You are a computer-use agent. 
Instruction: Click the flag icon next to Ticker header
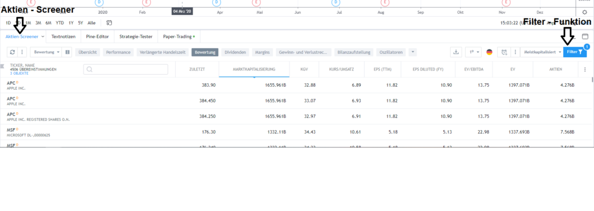pyautogui.click(x=3, y=66)
